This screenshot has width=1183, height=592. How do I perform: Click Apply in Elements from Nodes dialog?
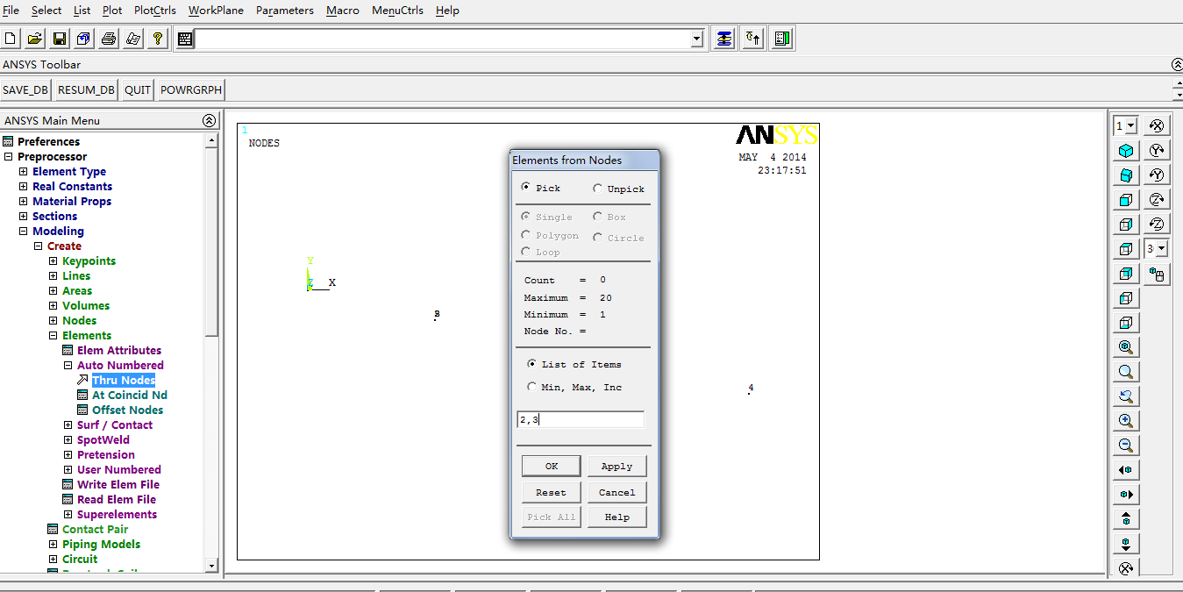616,466
